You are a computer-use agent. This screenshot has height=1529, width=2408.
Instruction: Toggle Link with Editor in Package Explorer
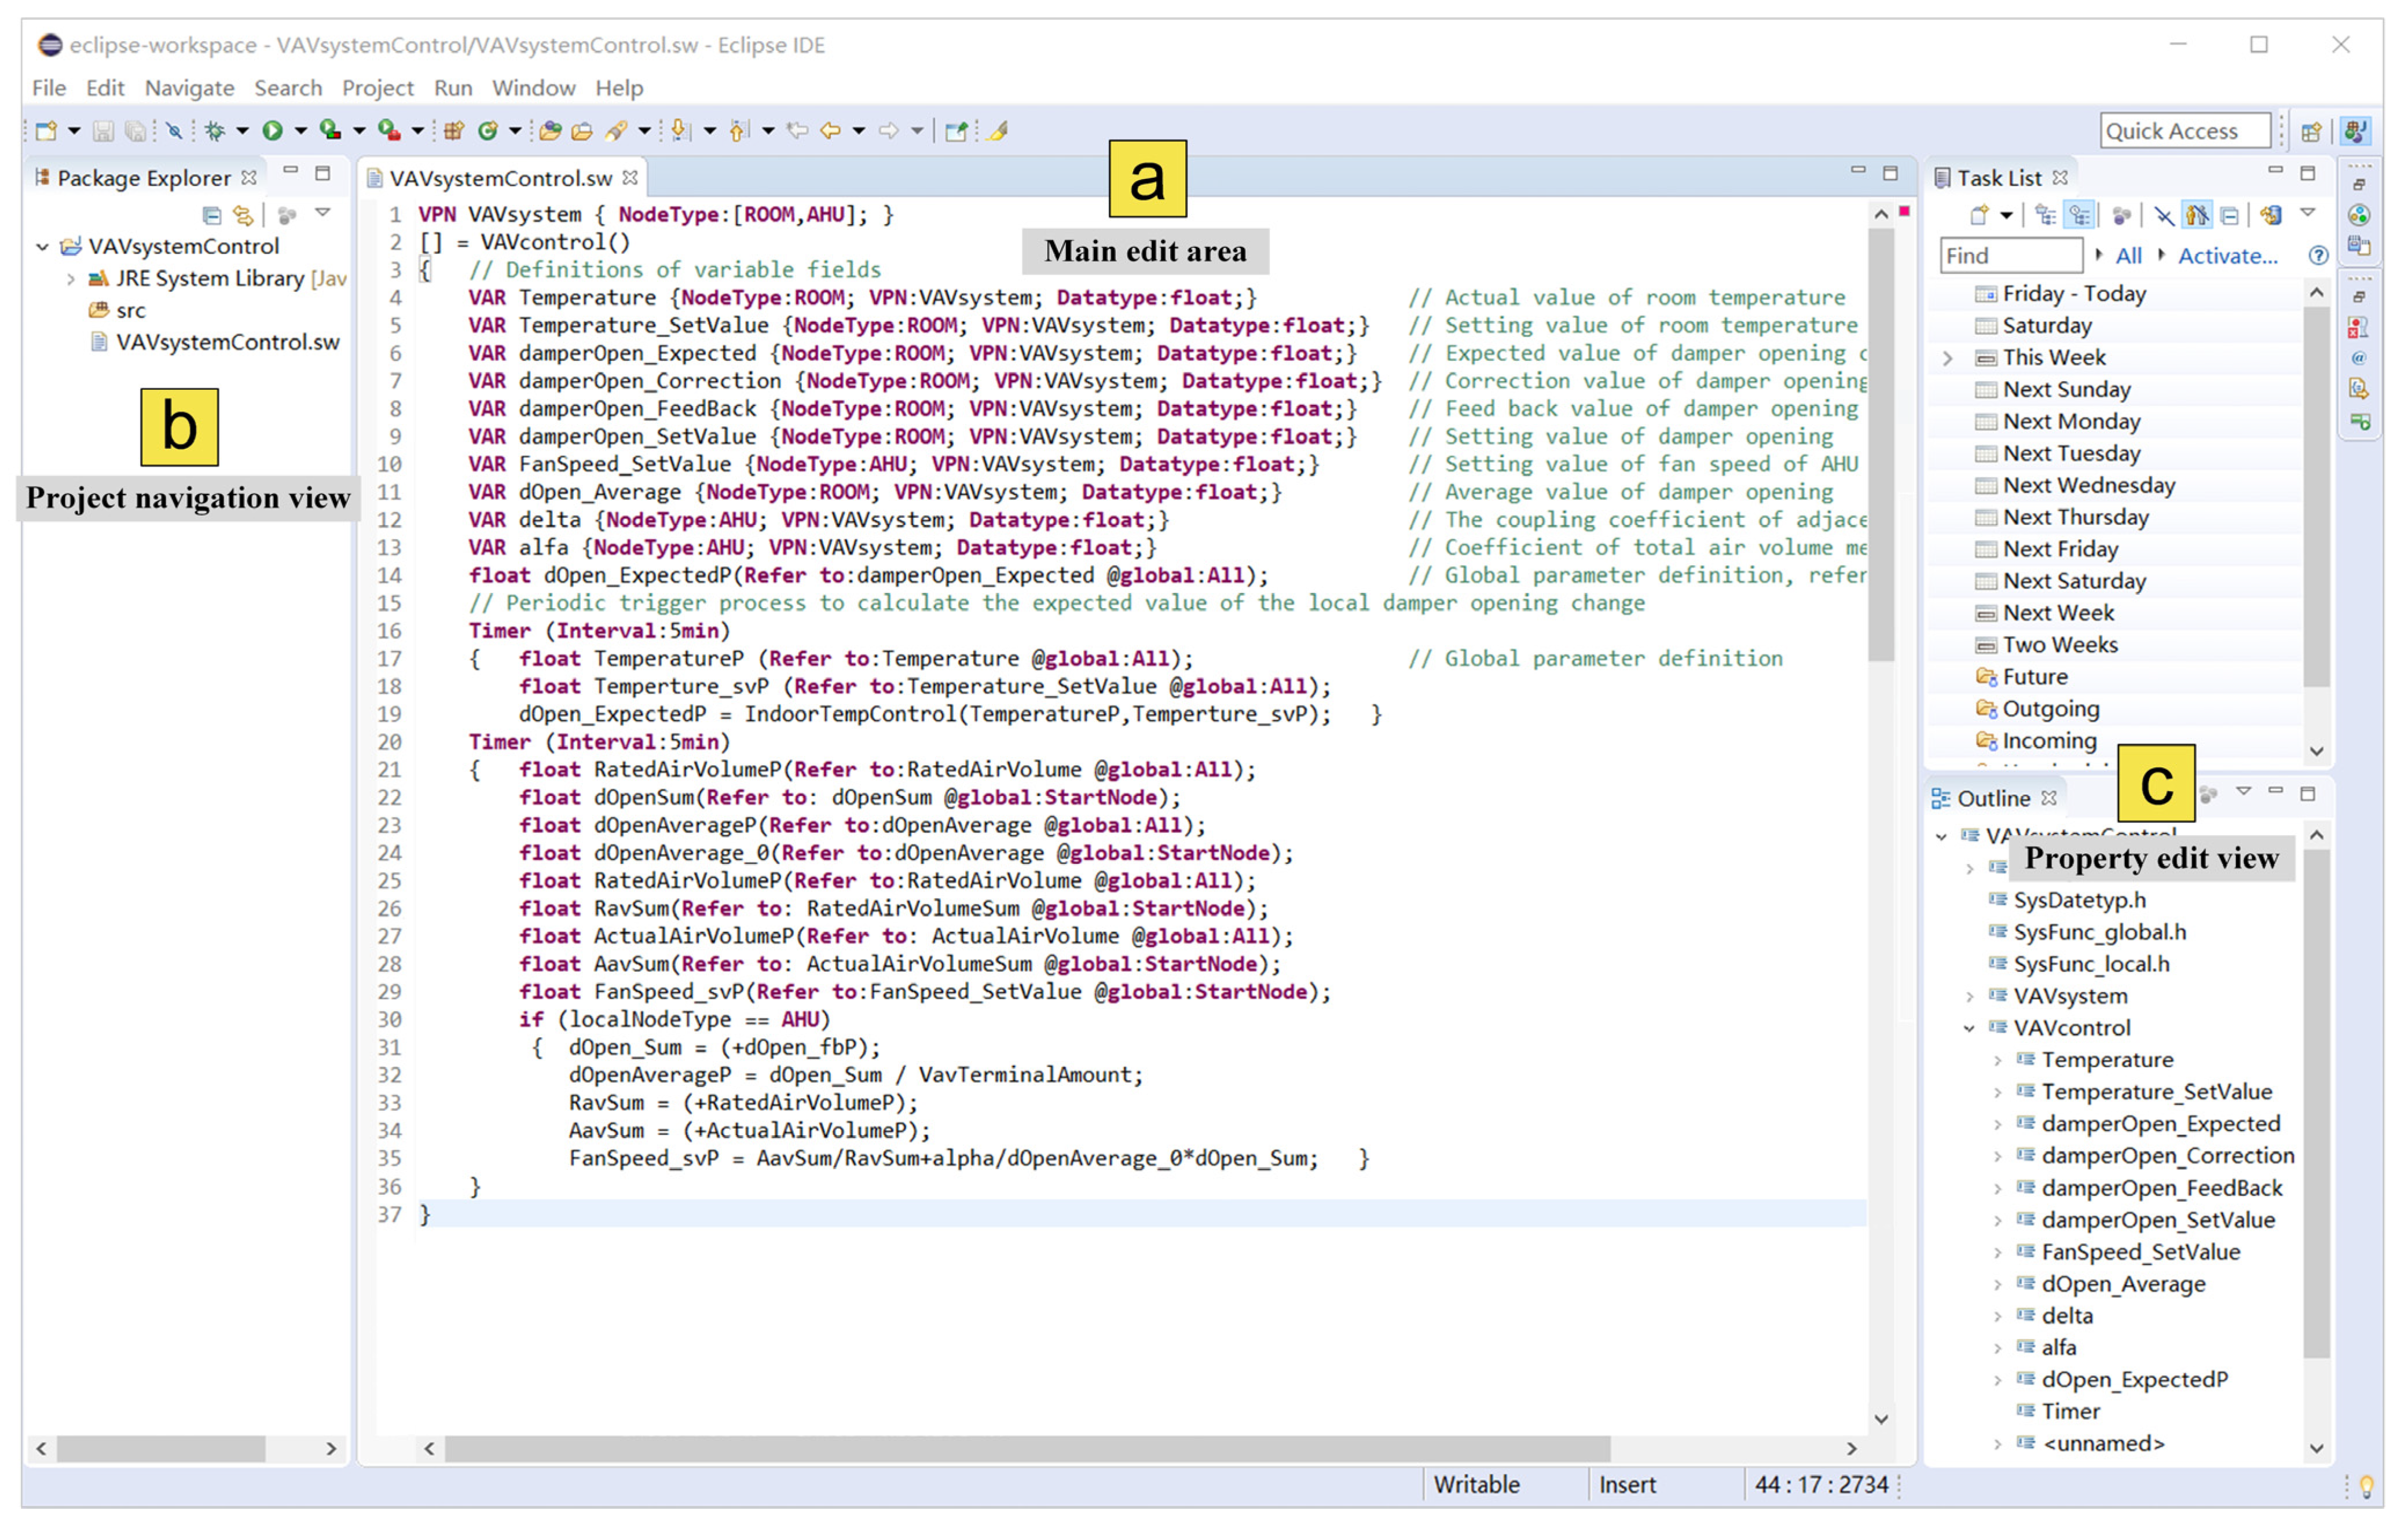coord(243,214)
